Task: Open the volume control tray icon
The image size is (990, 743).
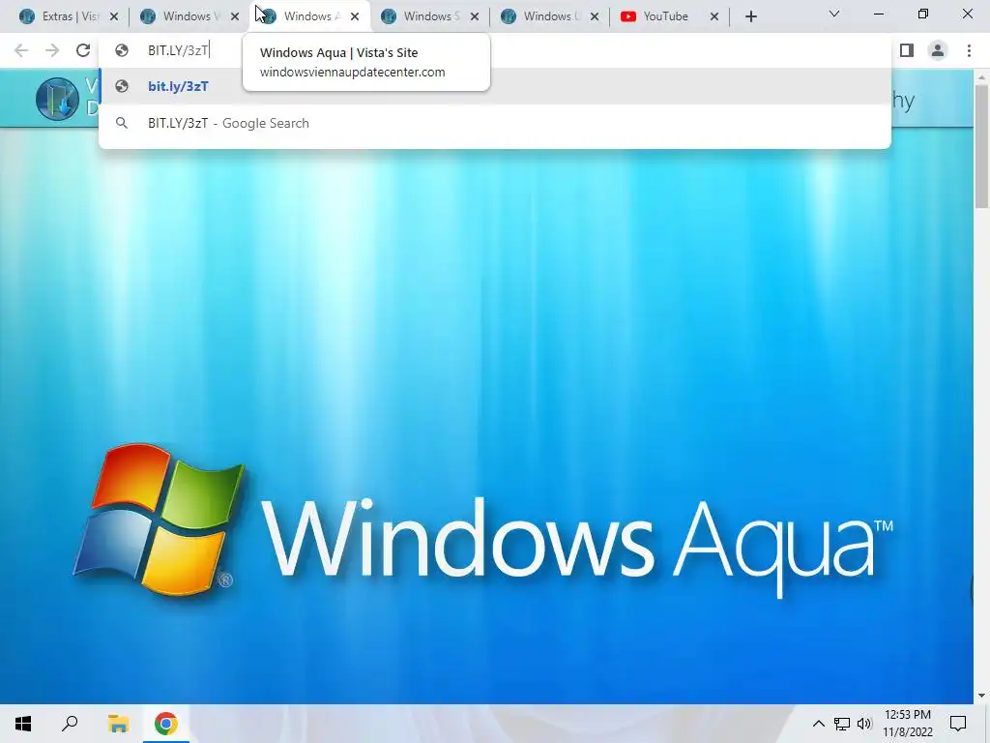Action: click(x=864, y=724)
